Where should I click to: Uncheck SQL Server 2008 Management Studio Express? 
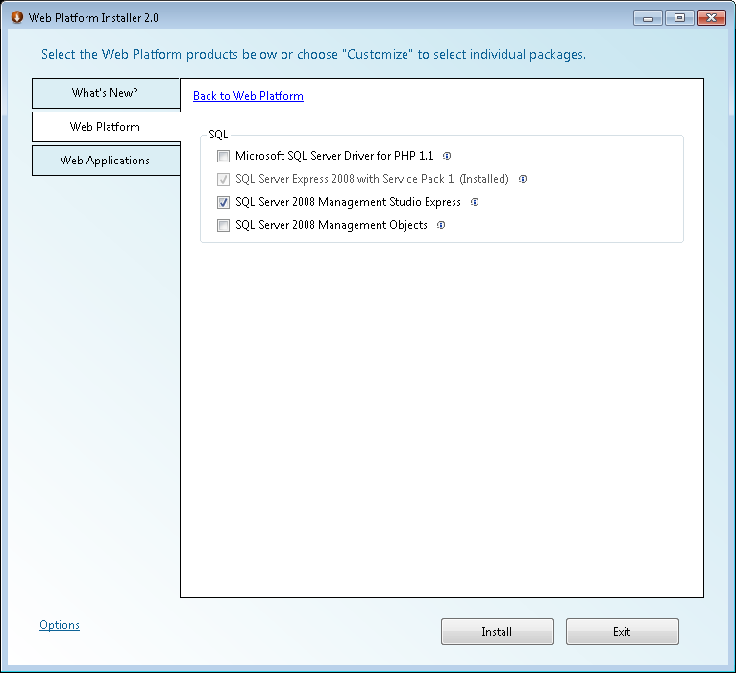point(224,202)
